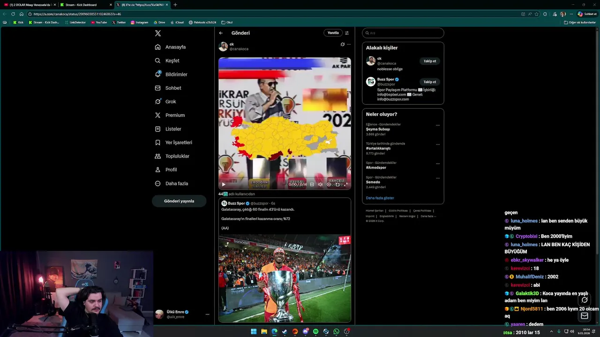This screenshot has width=600, height=337.
Task: Follow Buzz Spor with Takip et
Action: pyautogui.click(x=430, y=82)
